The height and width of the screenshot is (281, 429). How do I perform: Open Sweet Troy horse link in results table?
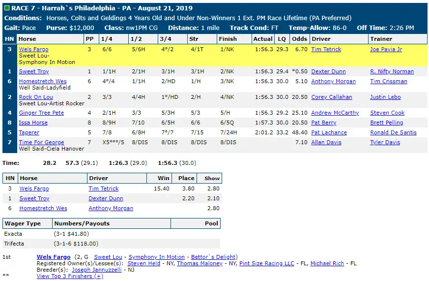[34, 71]
